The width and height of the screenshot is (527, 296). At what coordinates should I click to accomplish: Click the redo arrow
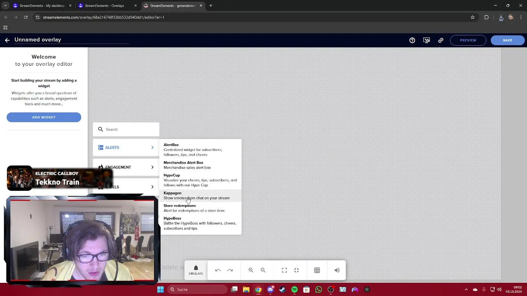[x=230, y=270]
